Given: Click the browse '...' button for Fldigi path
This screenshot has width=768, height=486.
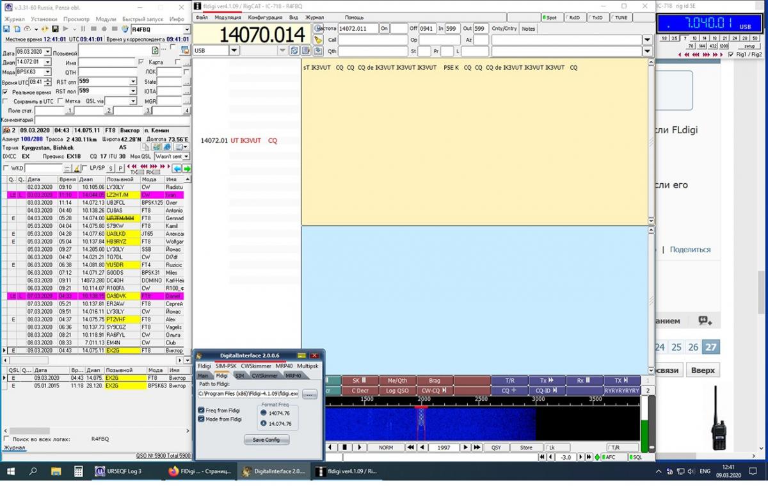Looking at the screenshot, I should (310, 394).
